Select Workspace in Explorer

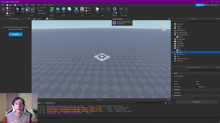[180, 24]
